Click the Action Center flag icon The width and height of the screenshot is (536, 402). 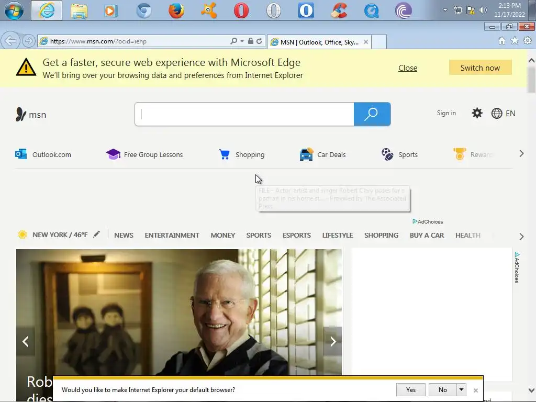point(471,10)
